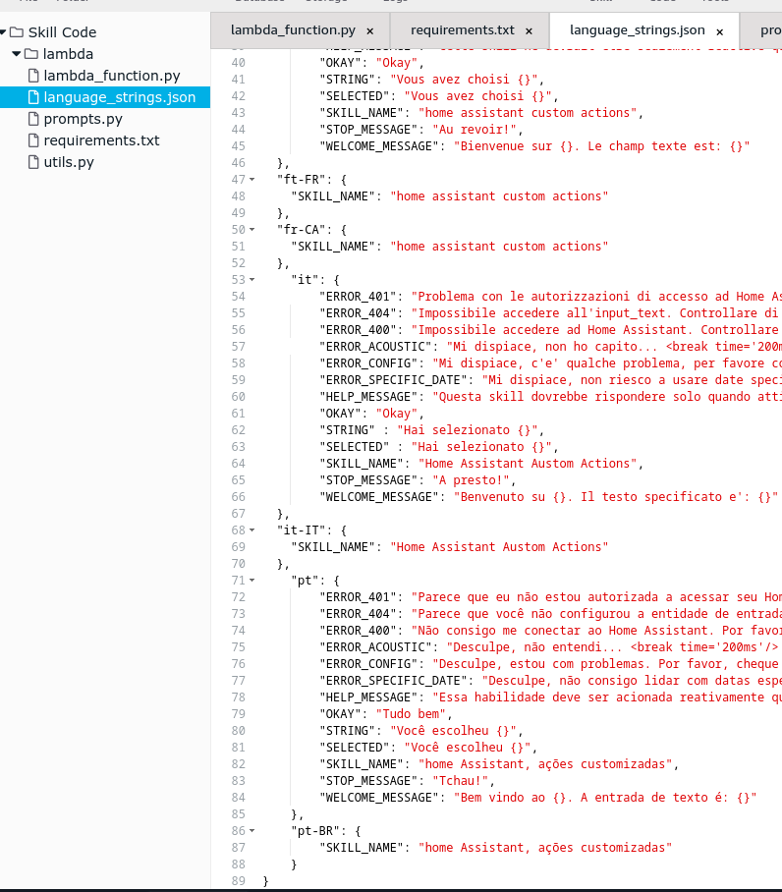Open requirements.txt from the file tree
782x892 pixels.
101,140
